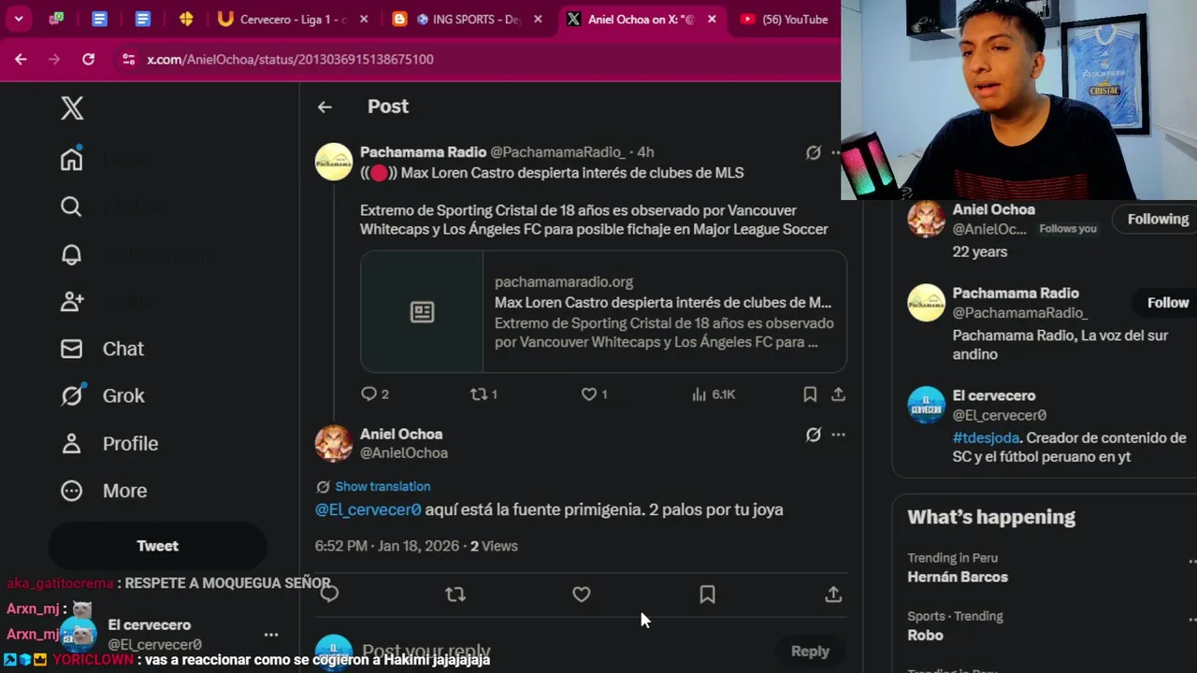Image resolution: width=1197 pixels, height=673 pixels.
Task: Open site information icon in address bar
Action: 129,59
